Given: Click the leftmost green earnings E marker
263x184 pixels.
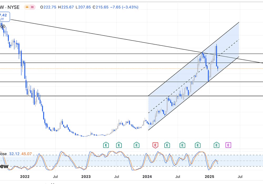Looking at the screenshot, I should 106,145.
